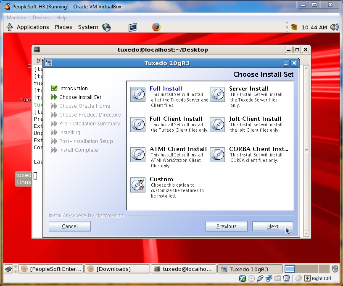This screenshot has width=343, height=286.
Task: Click terminal scrollbar down arrow
Action: pyautogui.click(x=306, y=234)
